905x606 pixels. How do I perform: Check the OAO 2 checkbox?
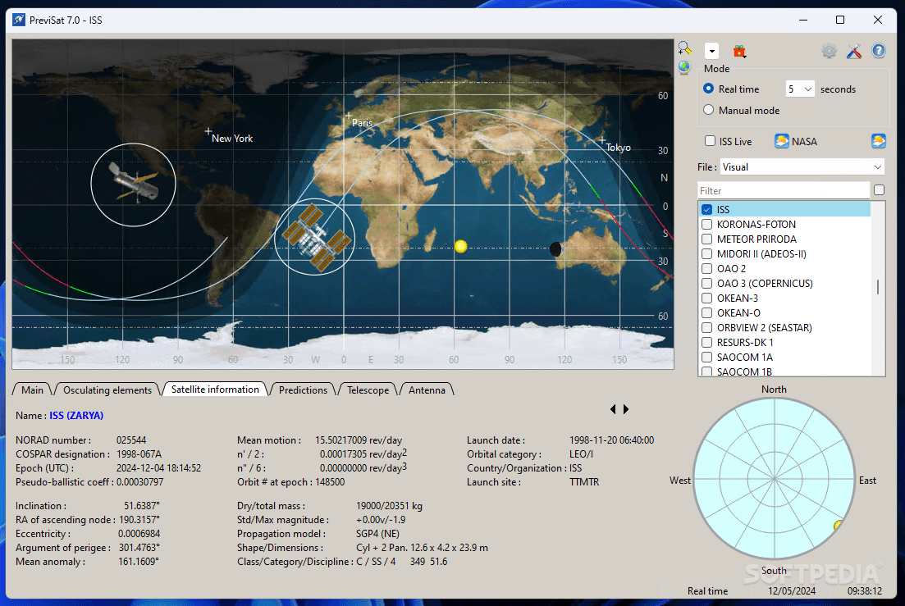point(707,269)
